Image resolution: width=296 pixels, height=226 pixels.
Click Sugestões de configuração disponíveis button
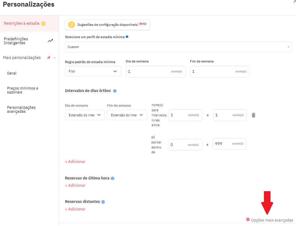(x=107, y=25)
